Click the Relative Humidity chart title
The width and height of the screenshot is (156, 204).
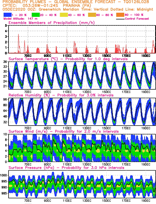click(x=61, y=95)
